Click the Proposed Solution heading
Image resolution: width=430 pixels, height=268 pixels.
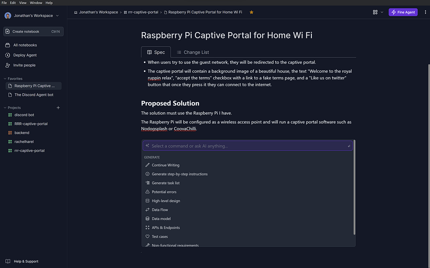(x=170, y=103)
